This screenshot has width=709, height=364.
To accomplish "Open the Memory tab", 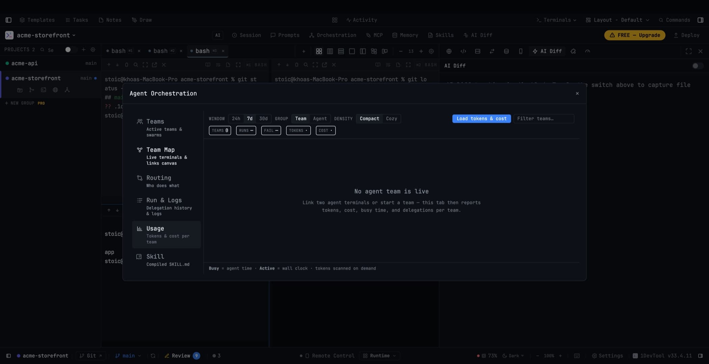I will (x=405, y=35).
